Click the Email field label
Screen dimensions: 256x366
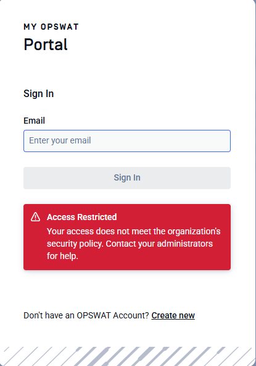[x=35, y=121]
